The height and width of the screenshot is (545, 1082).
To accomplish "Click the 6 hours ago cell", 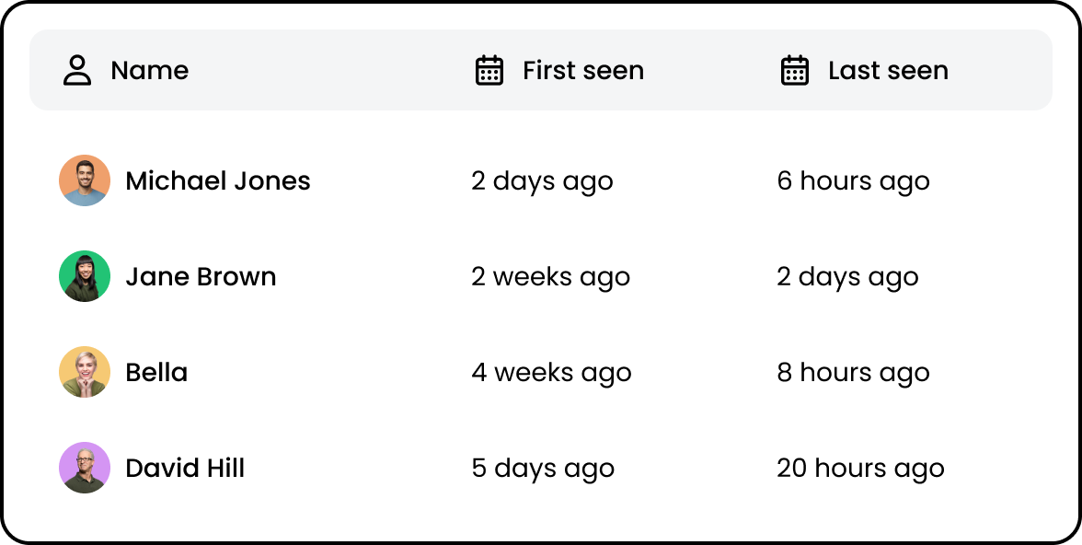I will click(854, 181).
